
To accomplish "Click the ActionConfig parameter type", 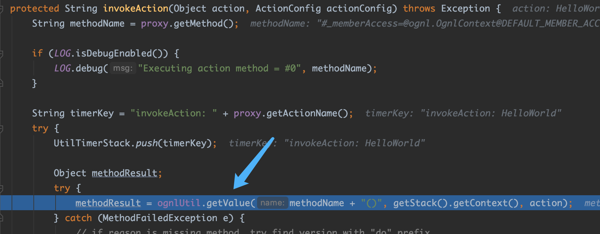I will click(288, 9).
